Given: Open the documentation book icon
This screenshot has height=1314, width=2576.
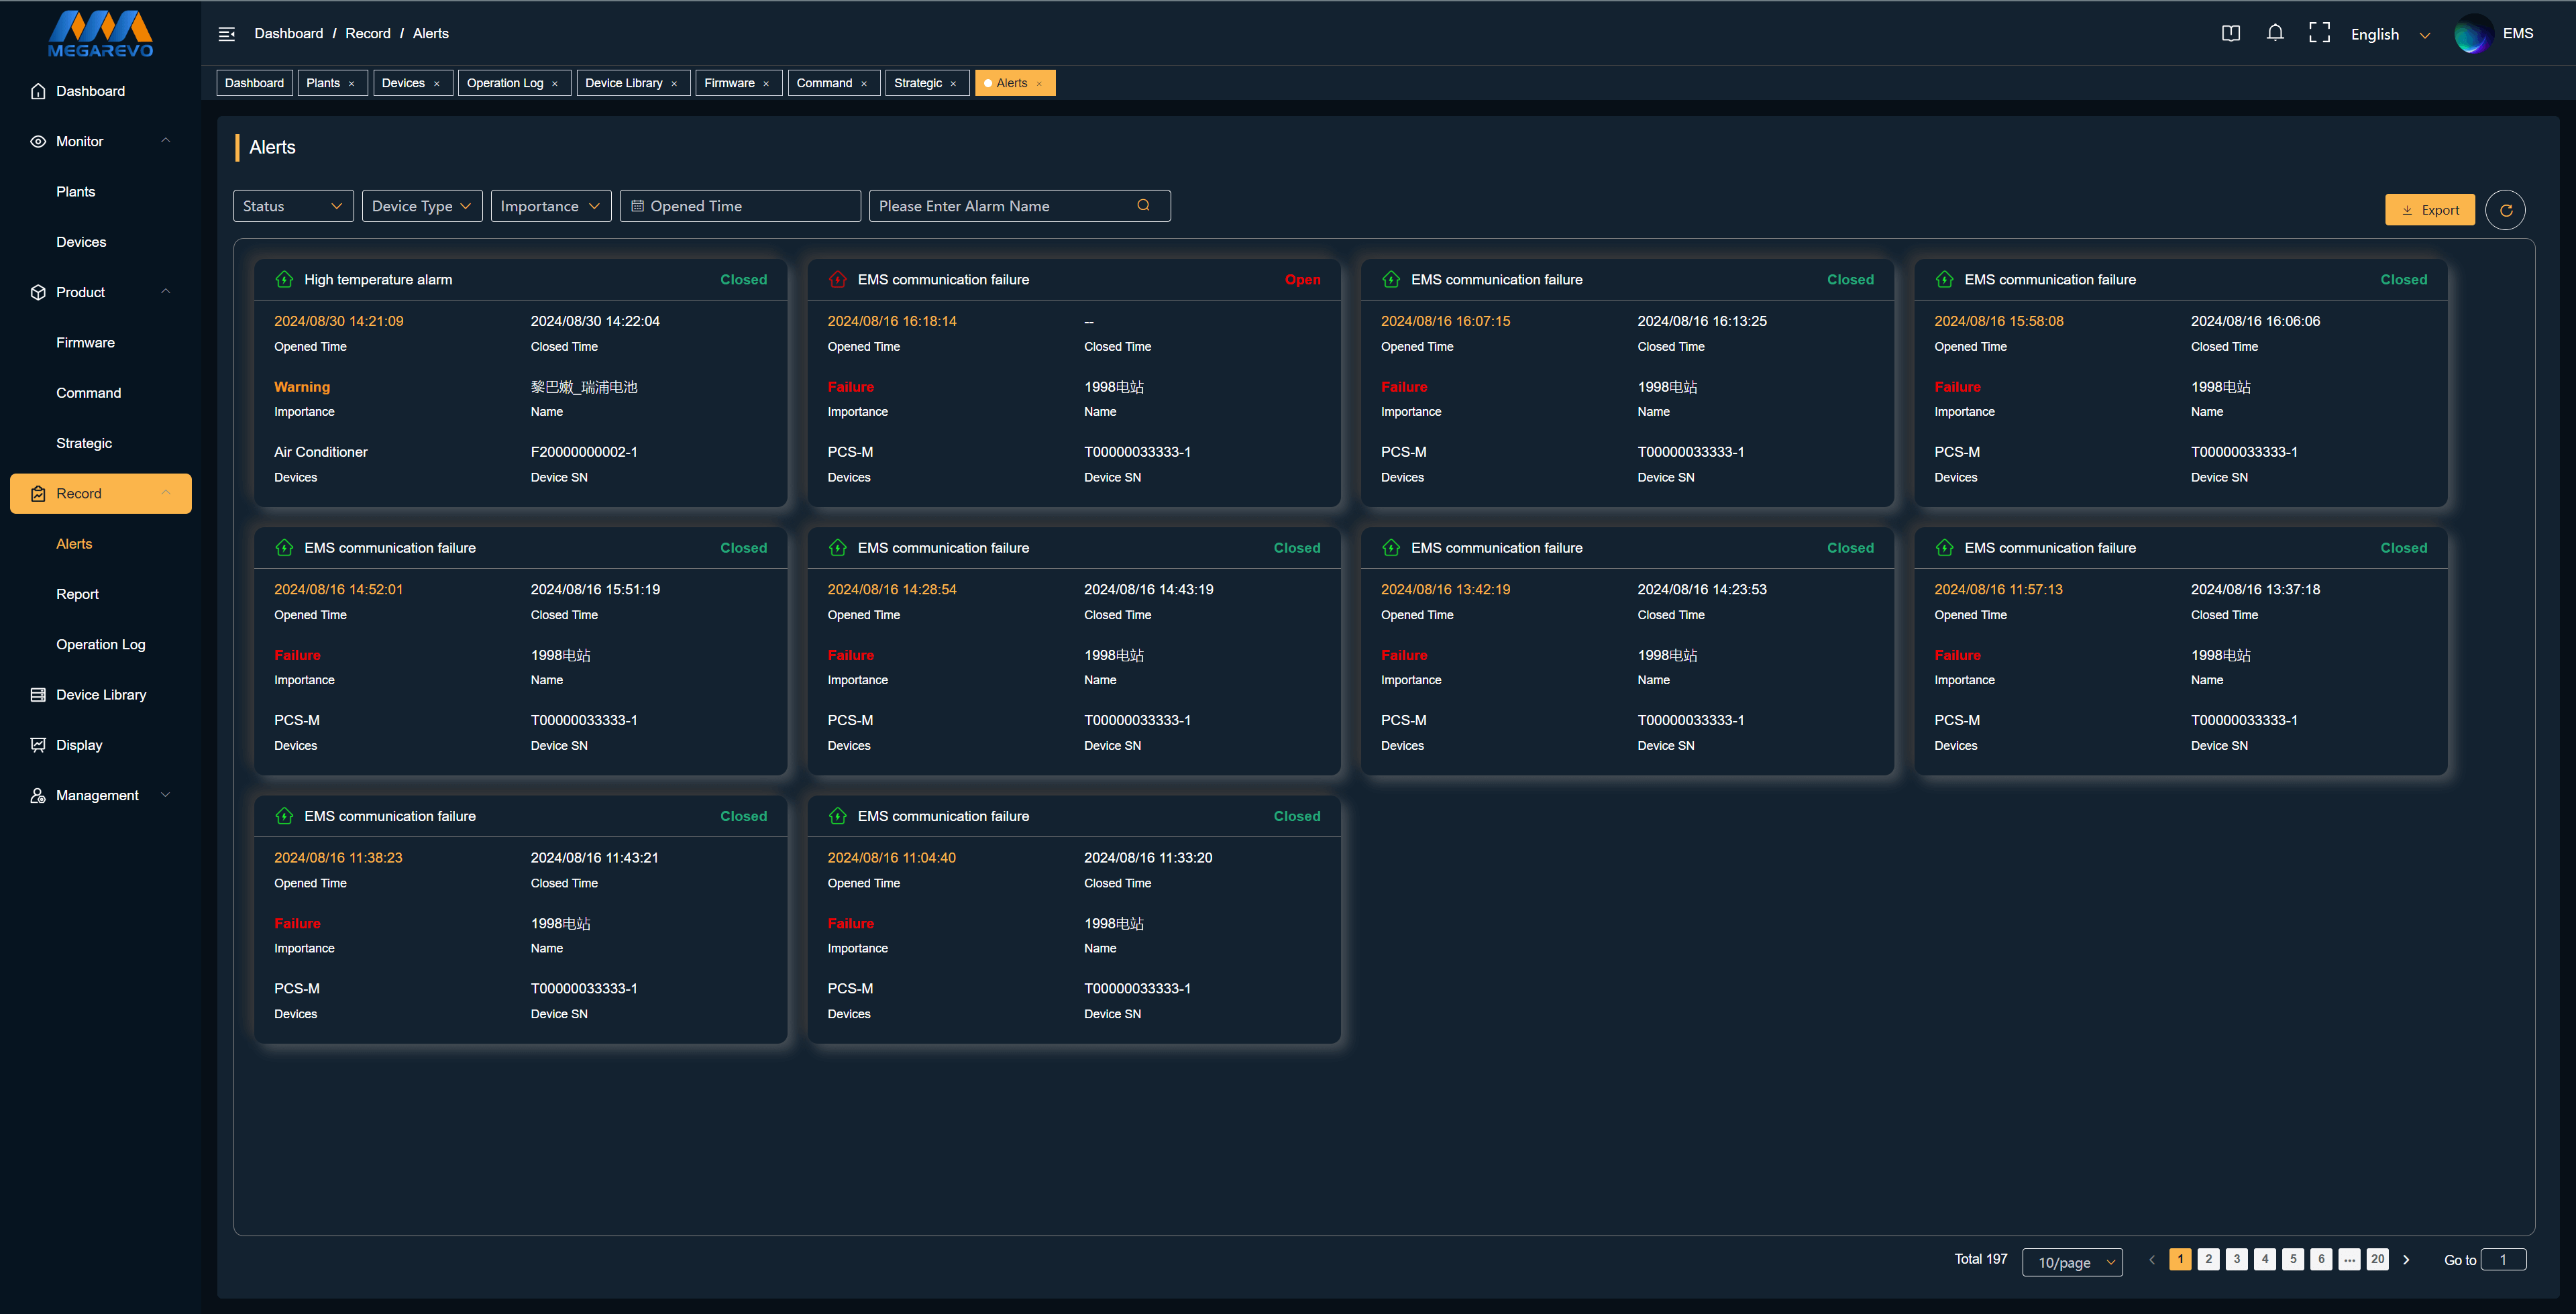Looking at the screenshot, I should [x=2230, y=34].
